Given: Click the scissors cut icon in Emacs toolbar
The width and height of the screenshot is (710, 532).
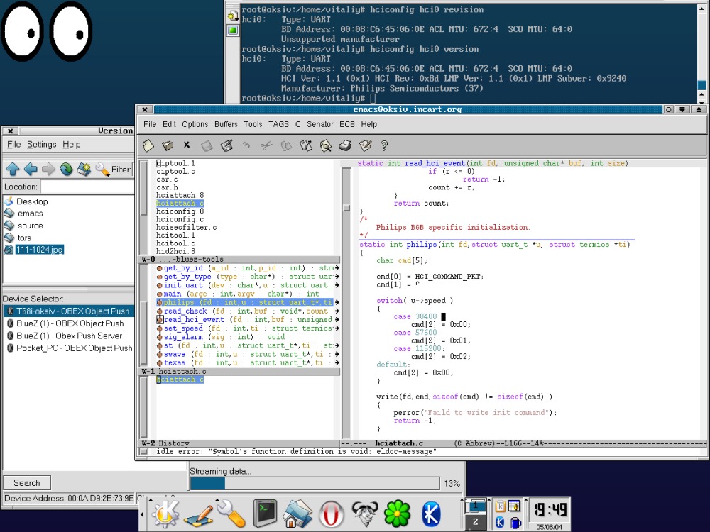Looking at the screenshot, I should pos(266,145).
